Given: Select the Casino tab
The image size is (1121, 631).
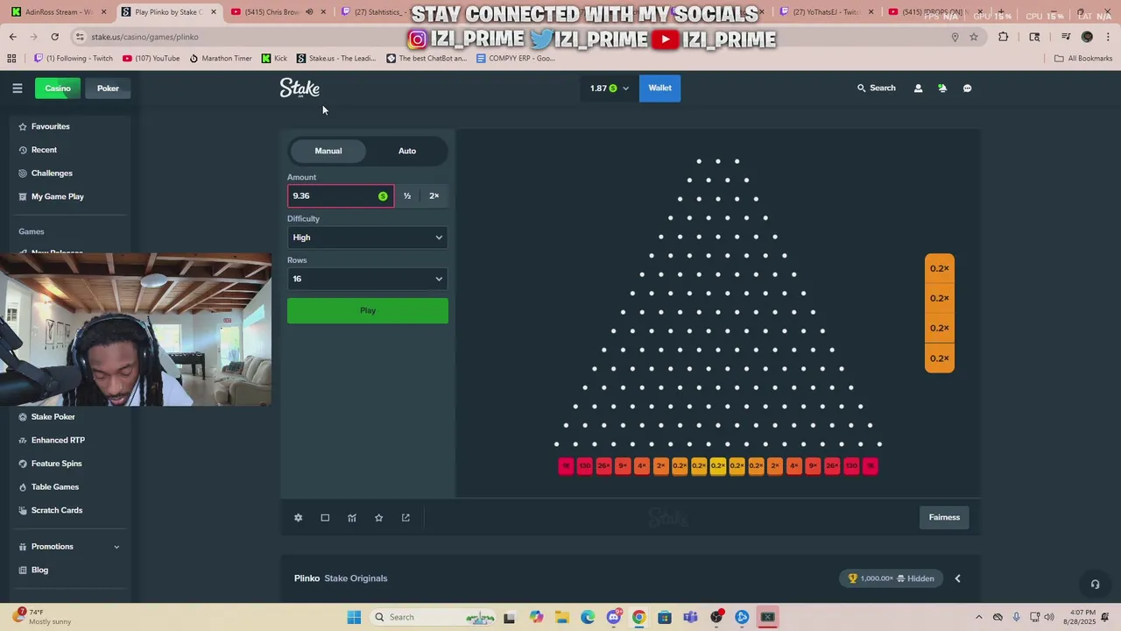Looking at the screenshot, I should 58,89.
